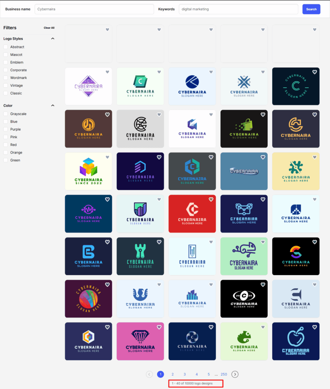Favorite the pixelated shopping bag logo
Viewport: 330px width, 389px height.
coord(262,114)
